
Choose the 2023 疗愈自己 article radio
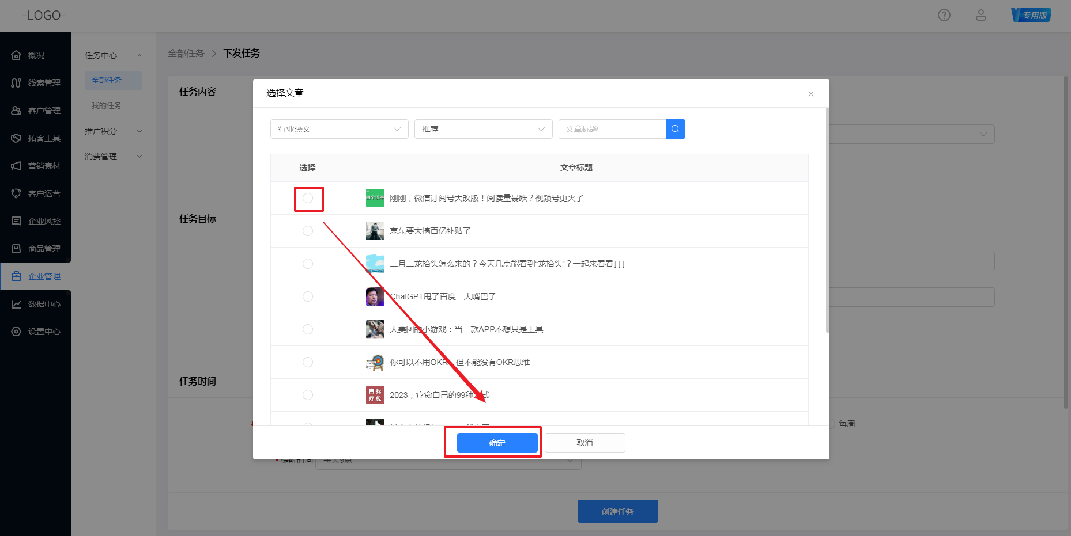coord(308,395)
